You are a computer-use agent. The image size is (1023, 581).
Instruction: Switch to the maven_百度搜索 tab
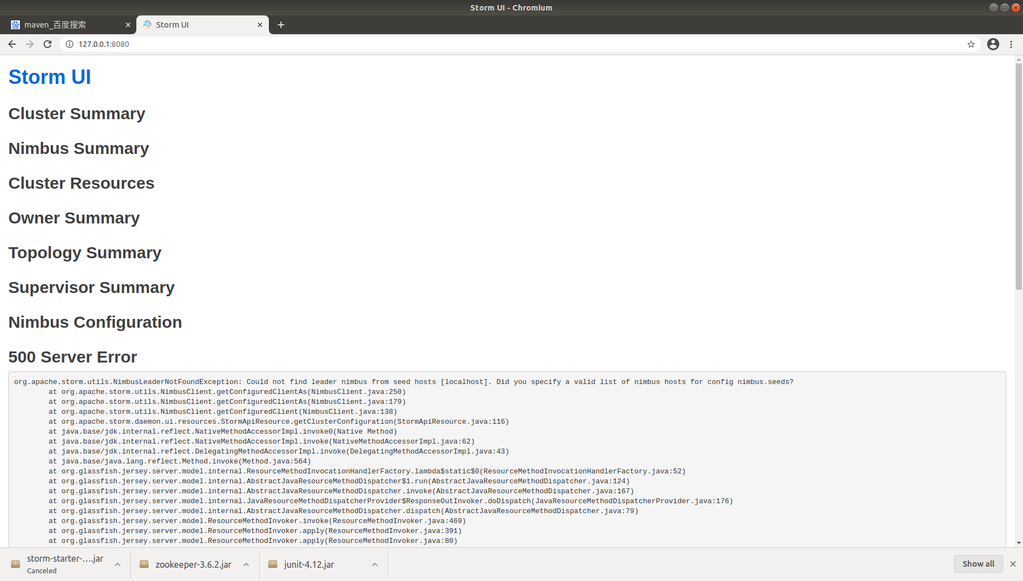pyautogui.click(x=66, y=24)
